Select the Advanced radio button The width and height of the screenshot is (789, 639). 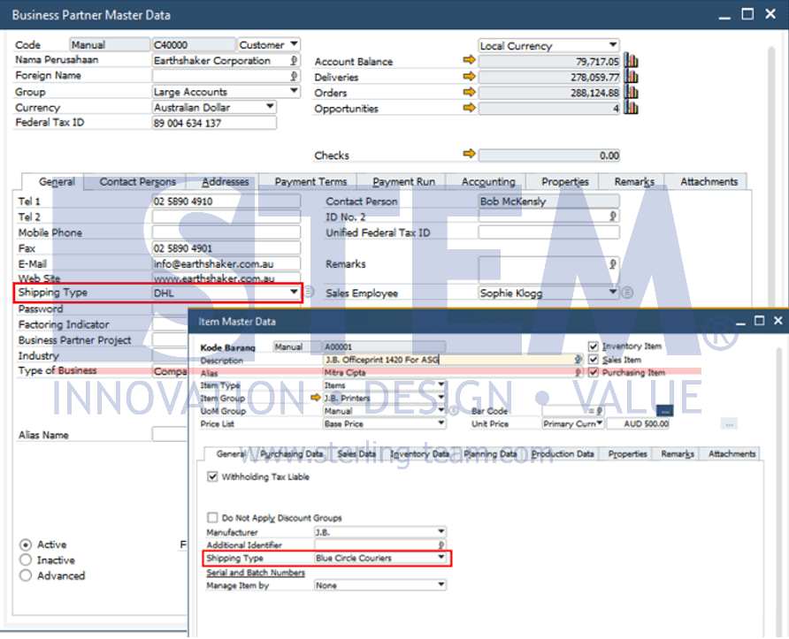[x=25, y=575]
